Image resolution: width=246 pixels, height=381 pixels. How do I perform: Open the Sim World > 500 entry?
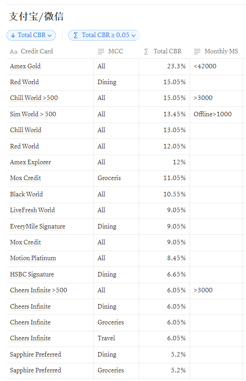pyautogui.click(x=33, y=114)
